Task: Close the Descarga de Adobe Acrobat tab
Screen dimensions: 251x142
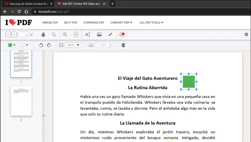Action: point(51,4)
